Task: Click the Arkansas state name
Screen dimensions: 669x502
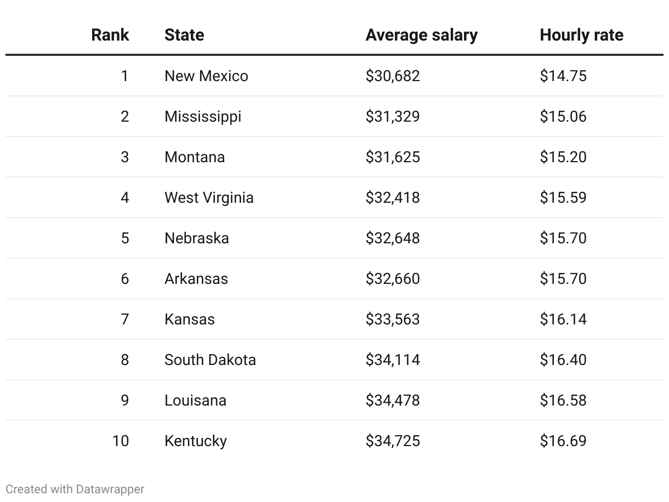Action: 196,278
